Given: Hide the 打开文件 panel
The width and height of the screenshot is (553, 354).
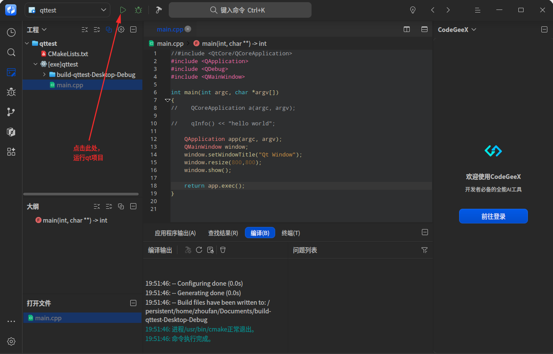Looking at the screenshot, I should pos(133,303).
